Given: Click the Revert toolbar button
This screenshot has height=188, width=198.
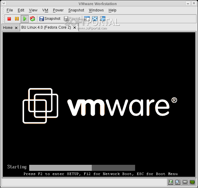Looking at the screenshot, I should (72, 19).
